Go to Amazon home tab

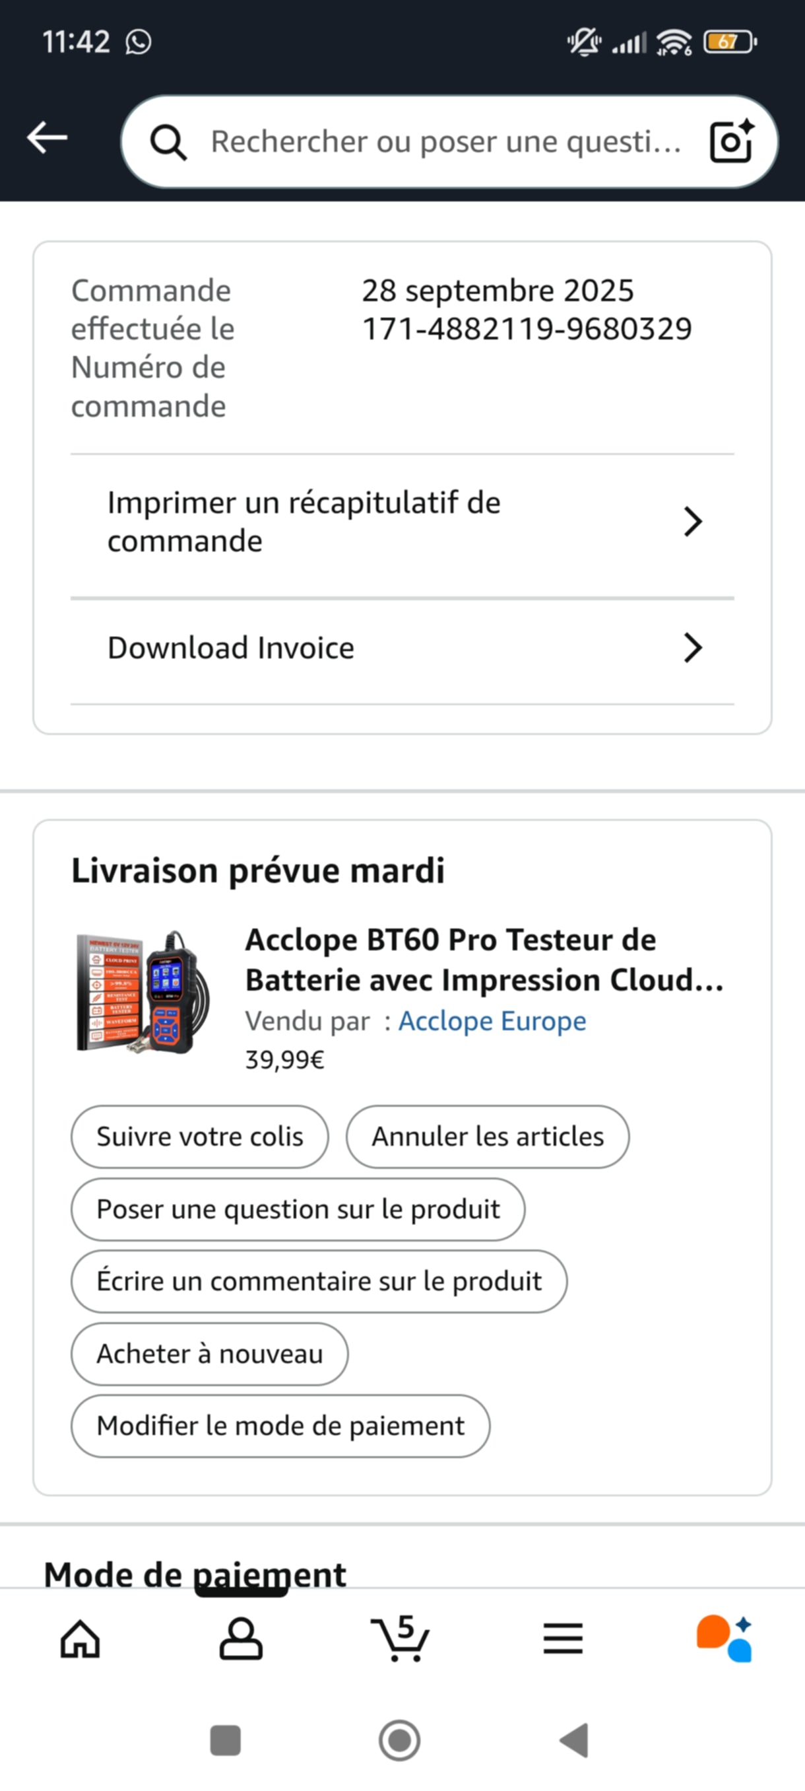[80, 1639]
